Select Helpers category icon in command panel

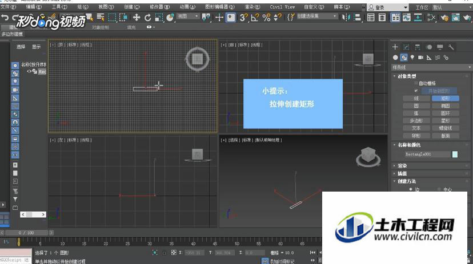tap(429, 58)
